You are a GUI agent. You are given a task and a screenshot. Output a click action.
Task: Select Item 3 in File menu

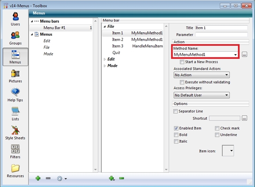point(118,46)
